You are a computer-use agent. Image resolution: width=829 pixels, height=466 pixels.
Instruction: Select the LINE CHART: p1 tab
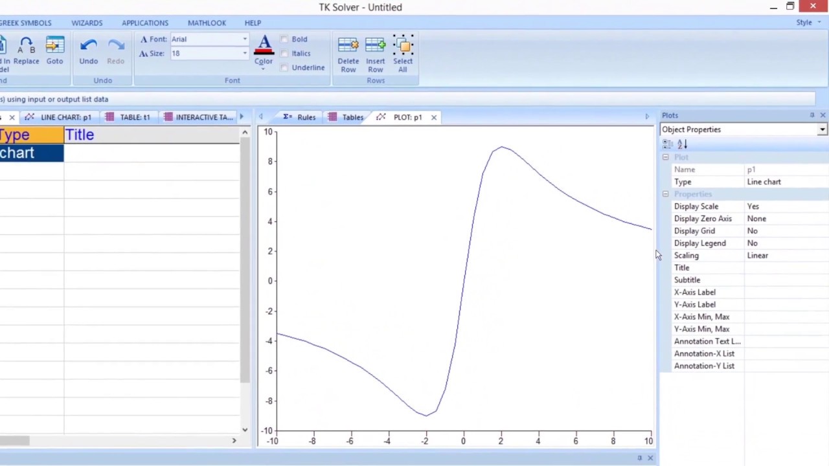click(58, 117)
